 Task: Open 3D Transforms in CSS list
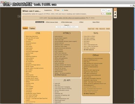30,61
